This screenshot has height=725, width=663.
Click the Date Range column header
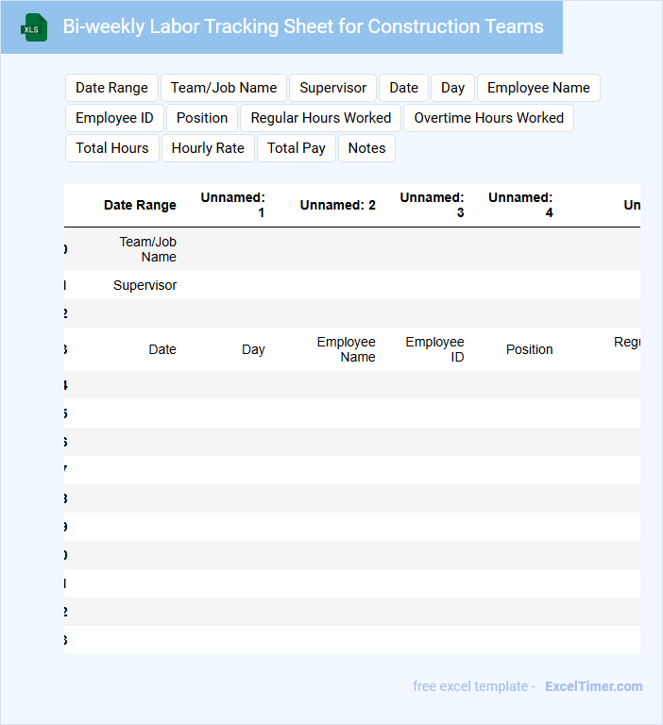[x=140, y=205]
